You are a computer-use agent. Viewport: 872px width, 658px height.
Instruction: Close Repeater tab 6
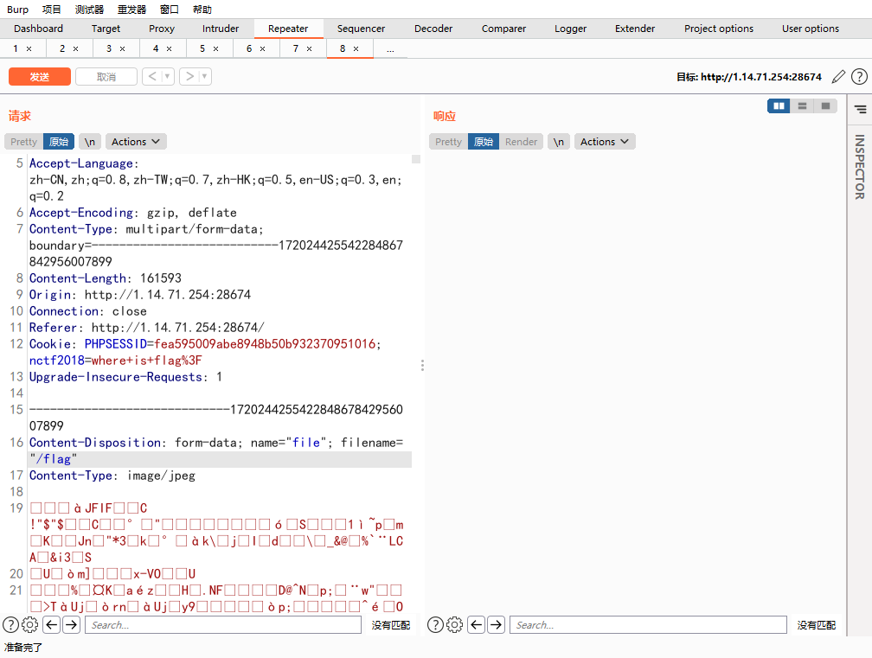(262, 49)
